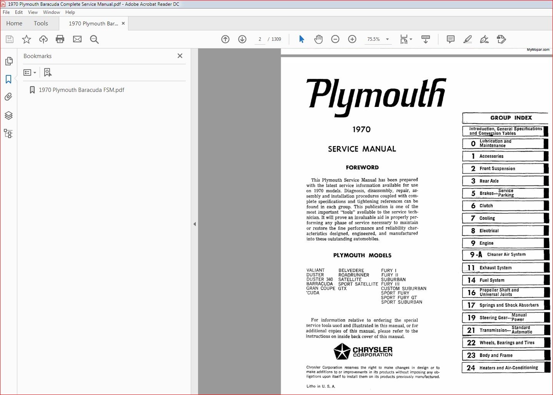The height and width of the screenshot is (395, 553).
Task: Open Attachments paperclip panel
Action: (8, 97)
